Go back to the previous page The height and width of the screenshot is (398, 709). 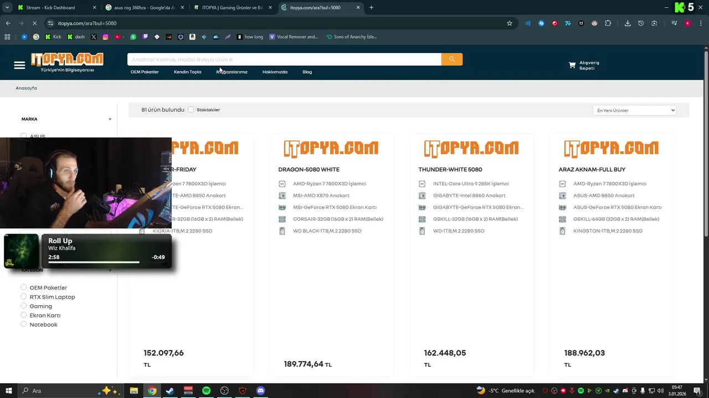[x=8, y=23]
